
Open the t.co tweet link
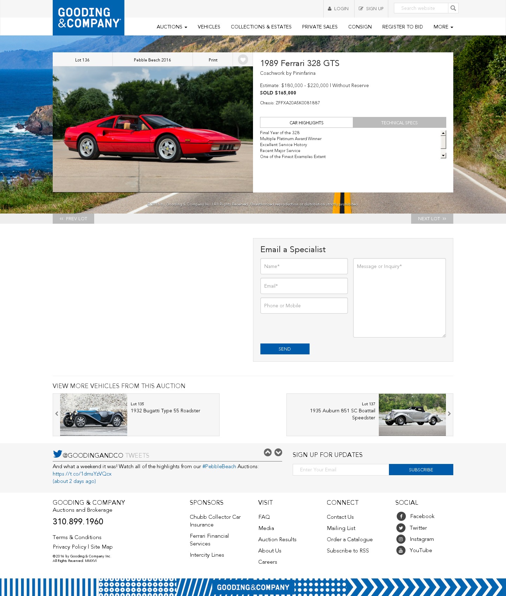[x=82, y=474]
